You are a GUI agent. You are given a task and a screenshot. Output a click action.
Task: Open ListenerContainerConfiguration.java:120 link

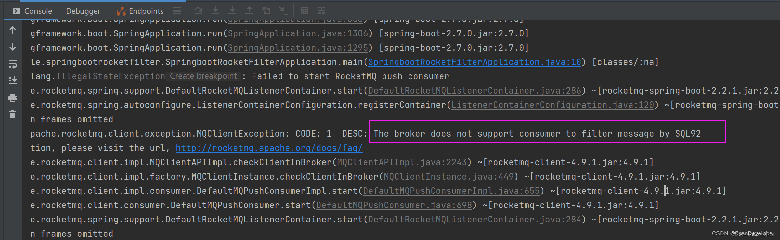(553, 105)
